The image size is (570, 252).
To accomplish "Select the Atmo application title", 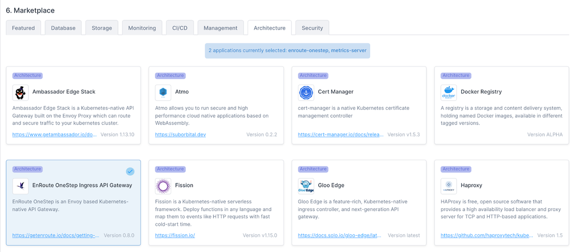I will pos(182,92).
